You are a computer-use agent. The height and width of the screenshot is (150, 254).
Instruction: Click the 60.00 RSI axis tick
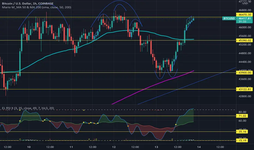pyautogui.click(x=242, y=121)
